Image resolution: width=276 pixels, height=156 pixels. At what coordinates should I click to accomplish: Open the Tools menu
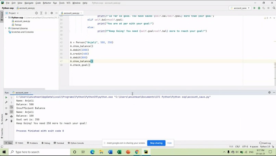coord(62,3)
